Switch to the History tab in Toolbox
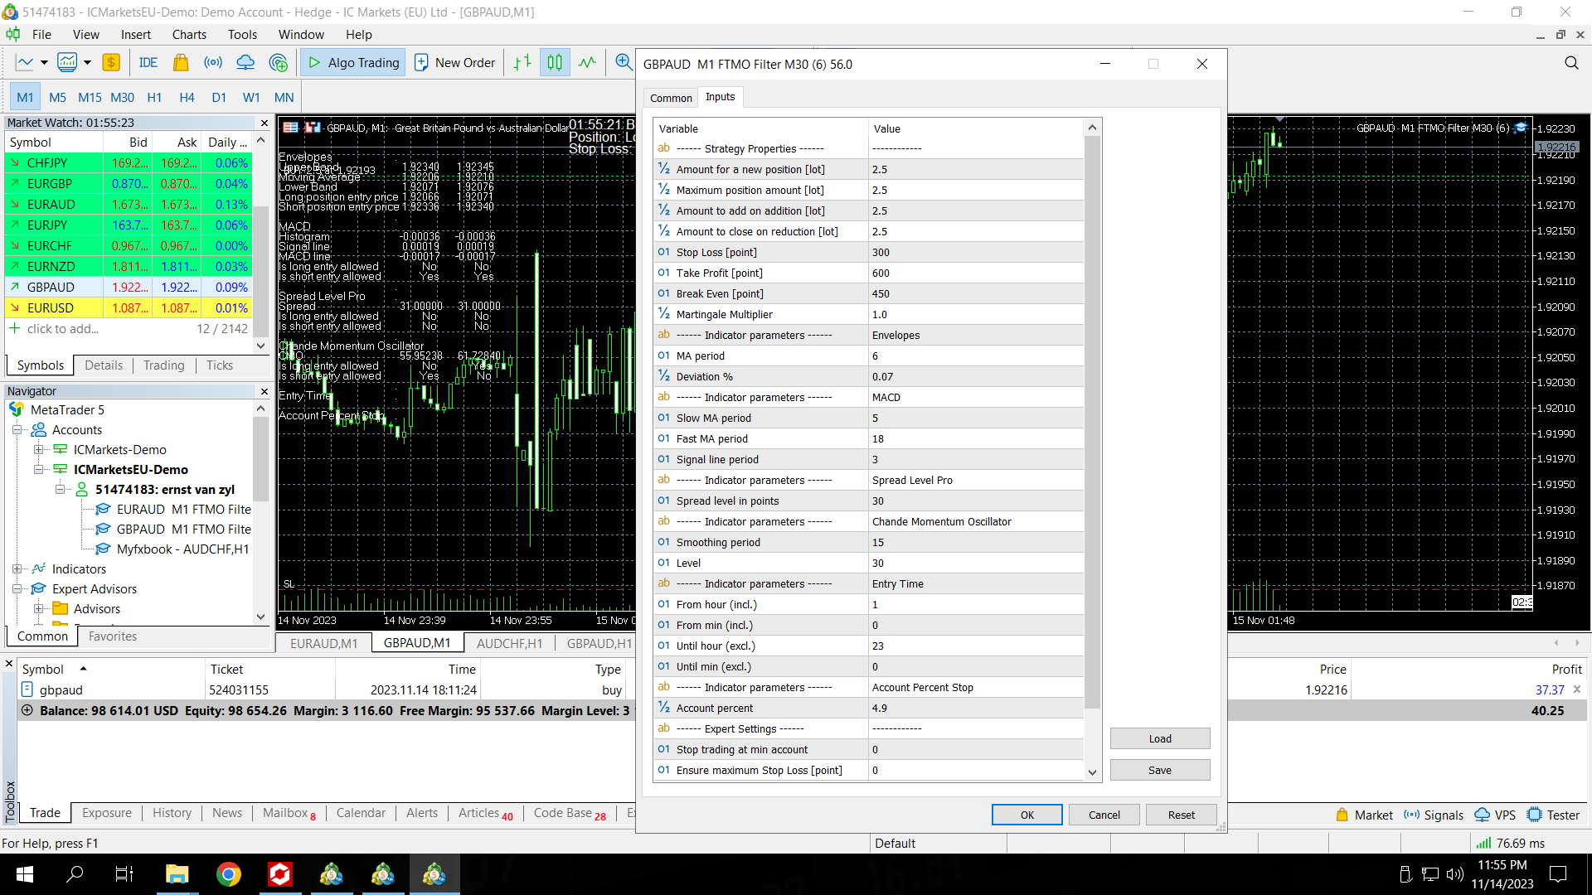 [x=172, y=813]
